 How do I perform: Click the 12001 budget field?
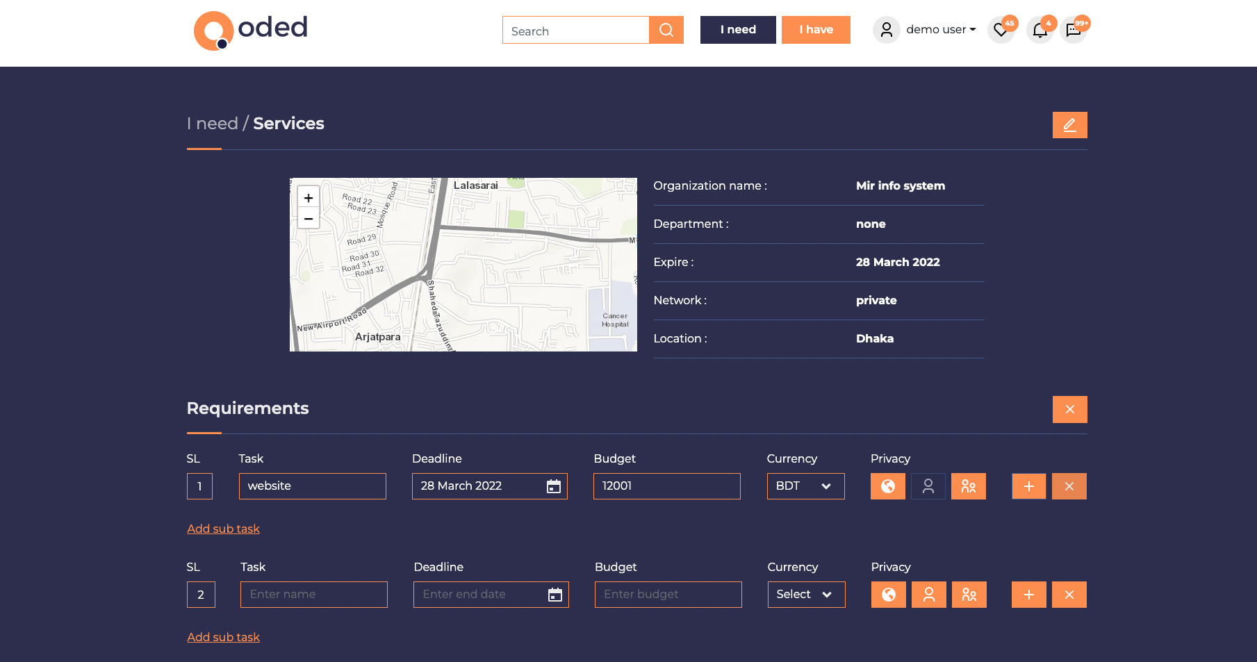[x=667, y=486]
